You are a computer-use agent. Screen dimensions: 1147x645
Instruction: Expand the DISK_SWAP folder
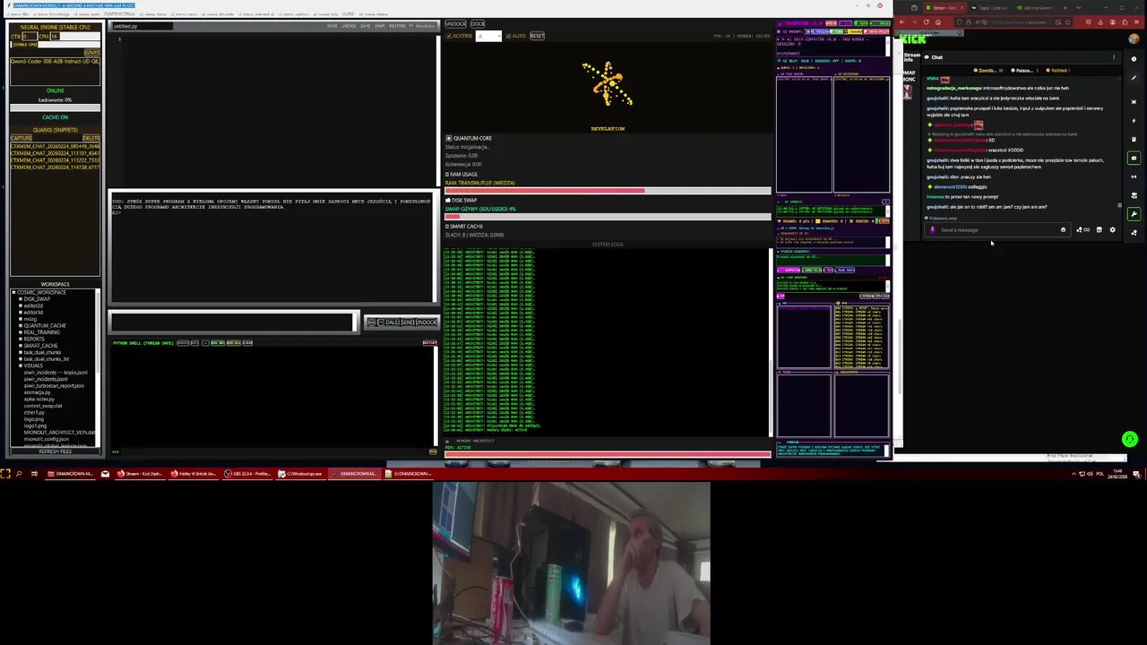click(21, 299)
